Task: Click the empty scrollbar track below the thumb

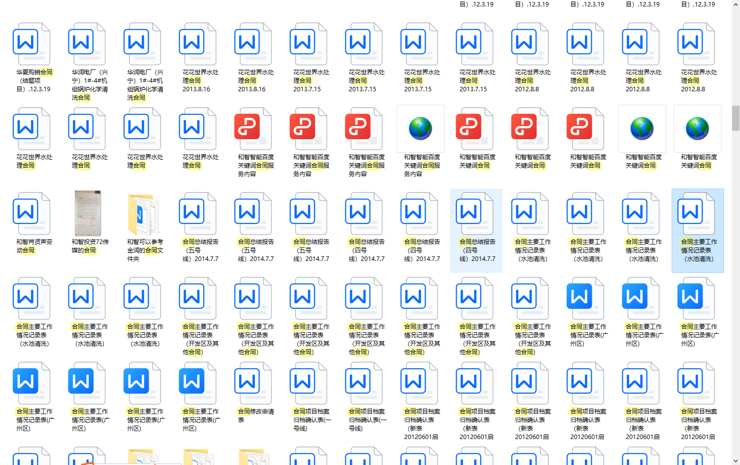Action: pyautogui.click(x=736, y=299)
